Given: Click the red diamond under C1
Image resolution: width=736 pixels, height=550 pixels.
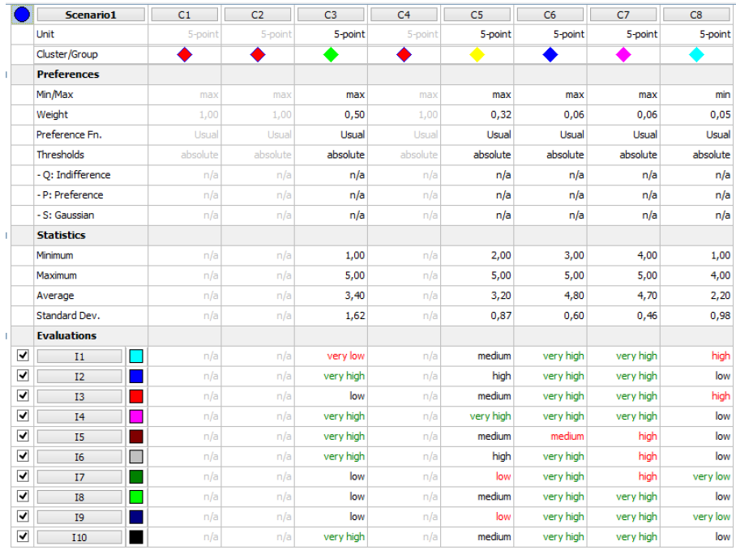Looking at the screenshot, I should (185, 54).
